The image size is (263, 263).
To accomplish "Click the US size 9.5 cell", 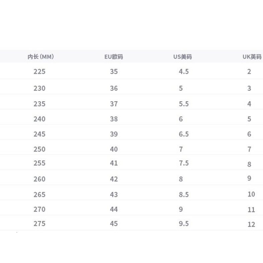I will pos(184,224).
